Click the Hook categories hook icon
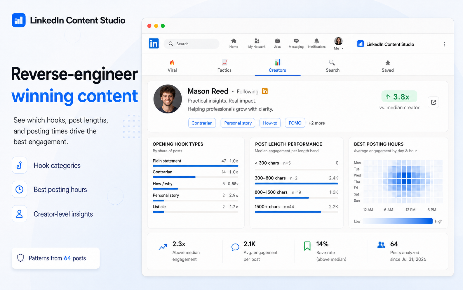This screenshot has width=463, height=290. point(19,165)
